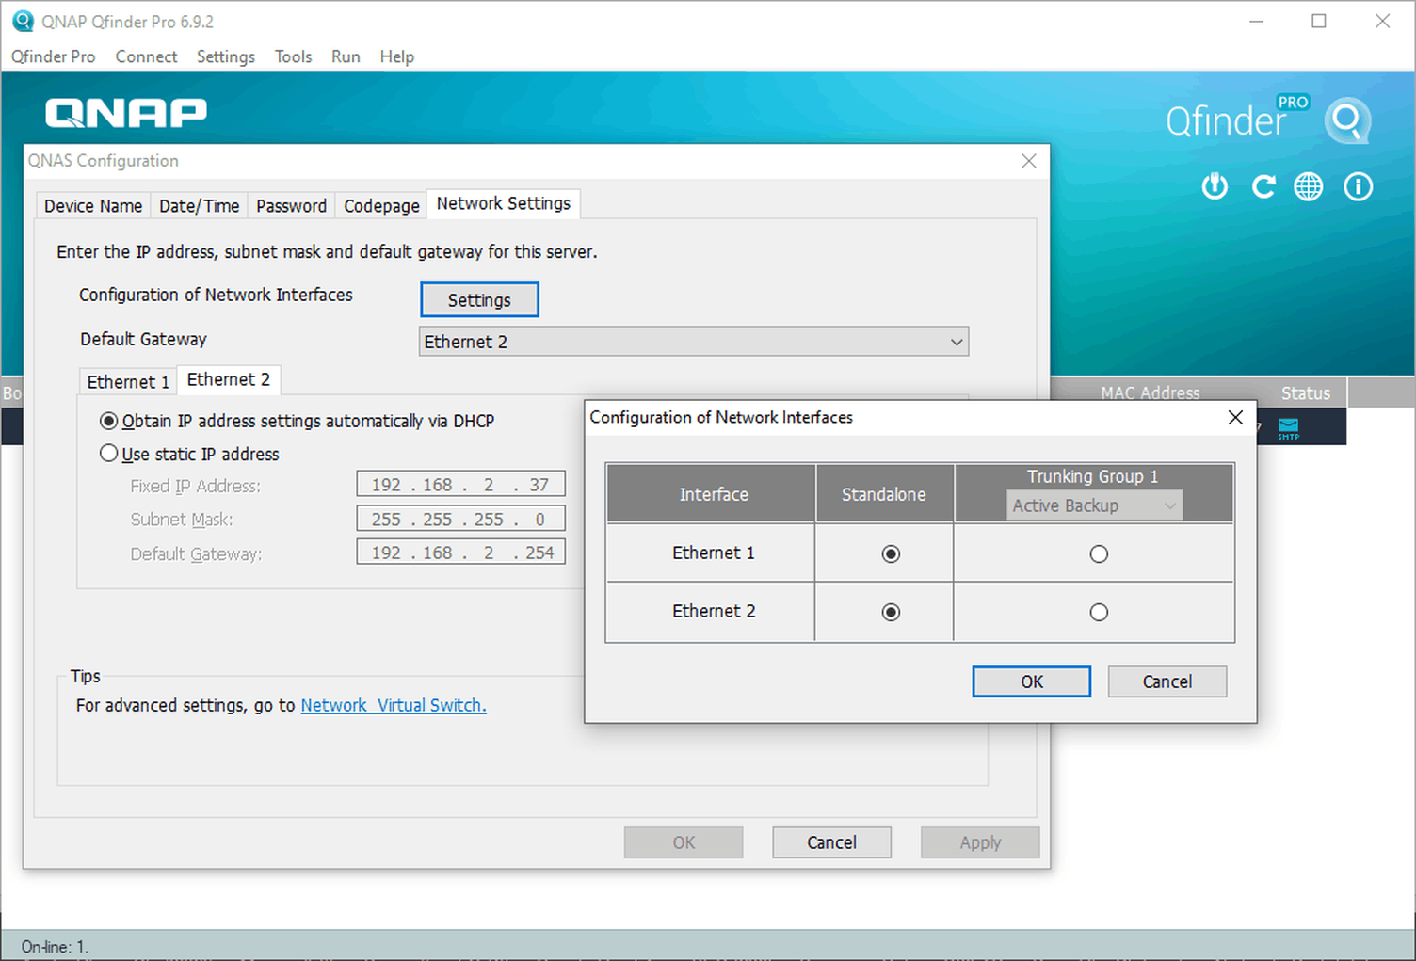Assign Ethernet 1 to Trunking Group 1
Viewport: 1416px width, 961px height.
(1099, 553)
